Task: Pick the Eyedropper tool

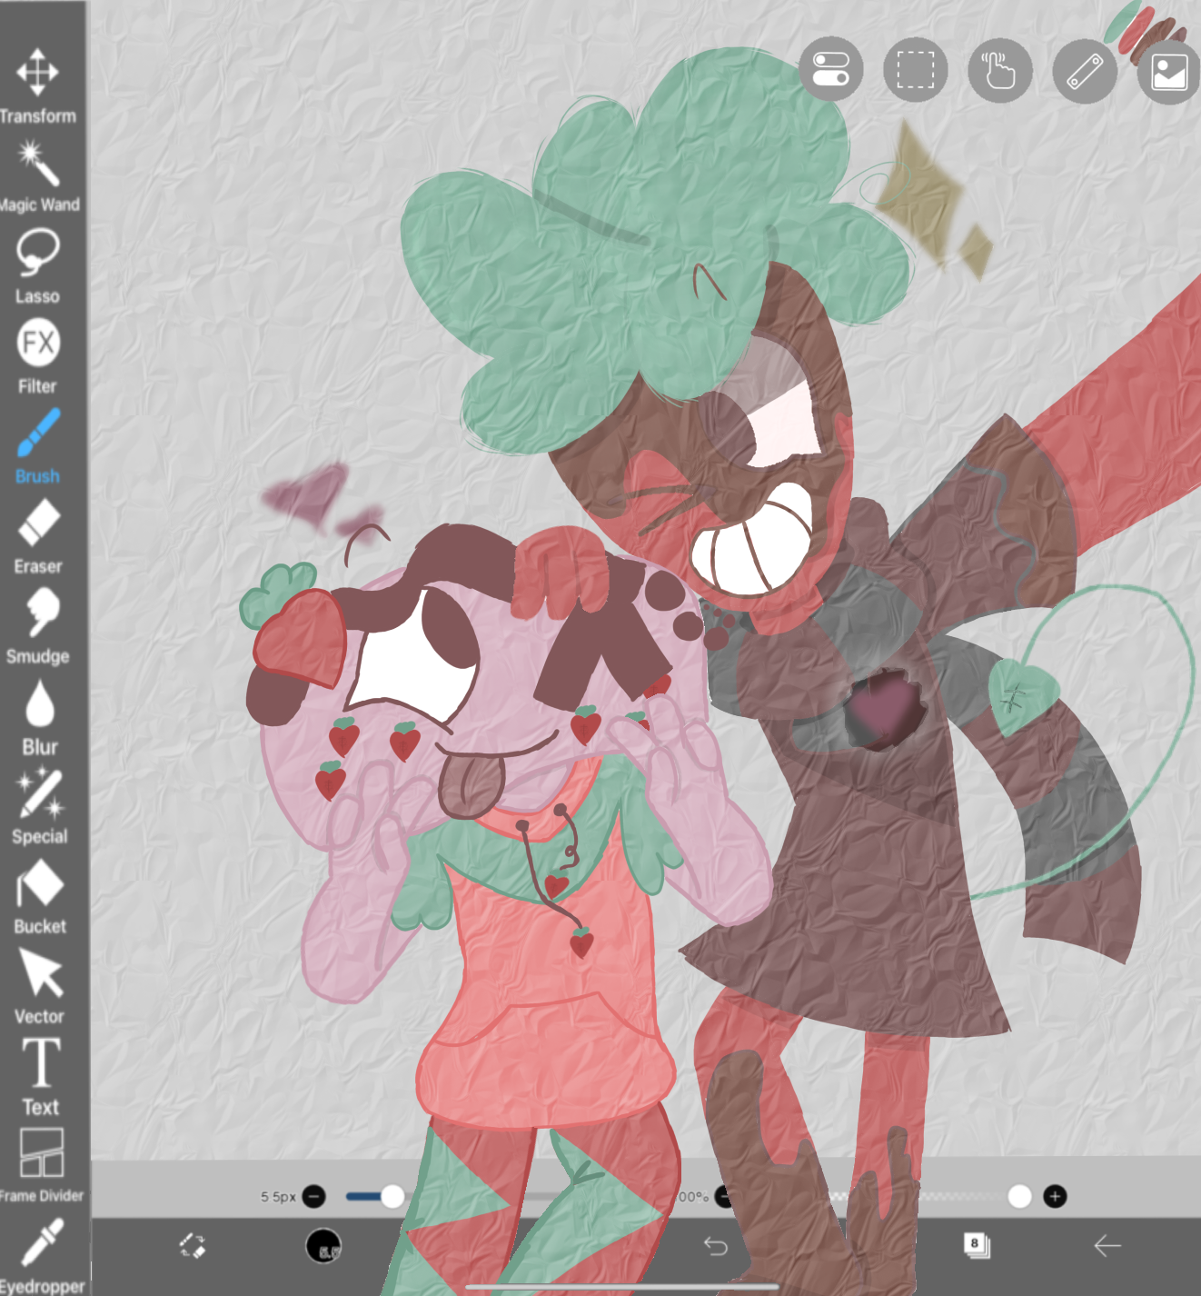Action: coord(41,1243)
